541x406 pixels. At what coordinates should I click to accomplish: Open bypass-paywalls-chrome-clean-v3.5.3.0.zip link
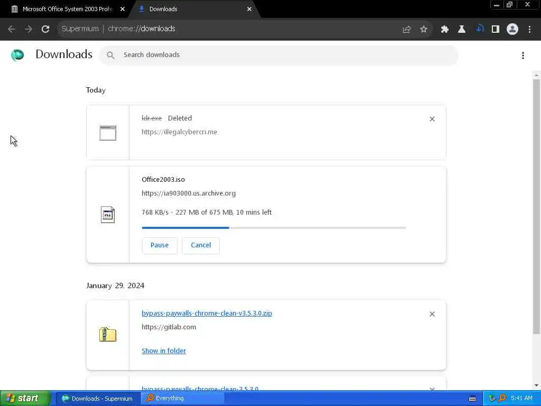[207, 313]
